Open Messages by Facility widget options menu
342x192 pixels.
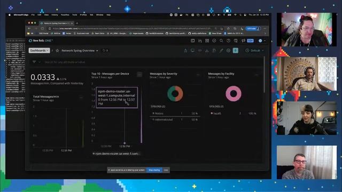coord(256,75)
